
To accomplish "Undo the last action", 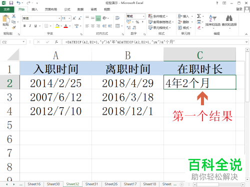I will [18, 3].
